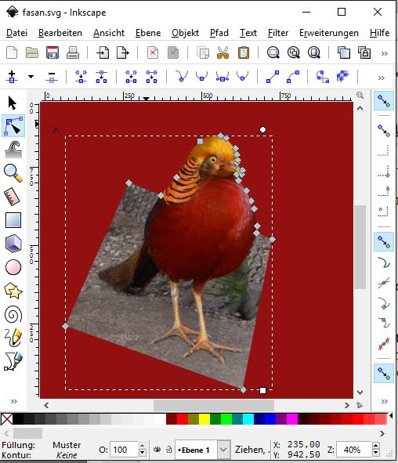Select the Zoom magnifier tool

tap(13, 173)
